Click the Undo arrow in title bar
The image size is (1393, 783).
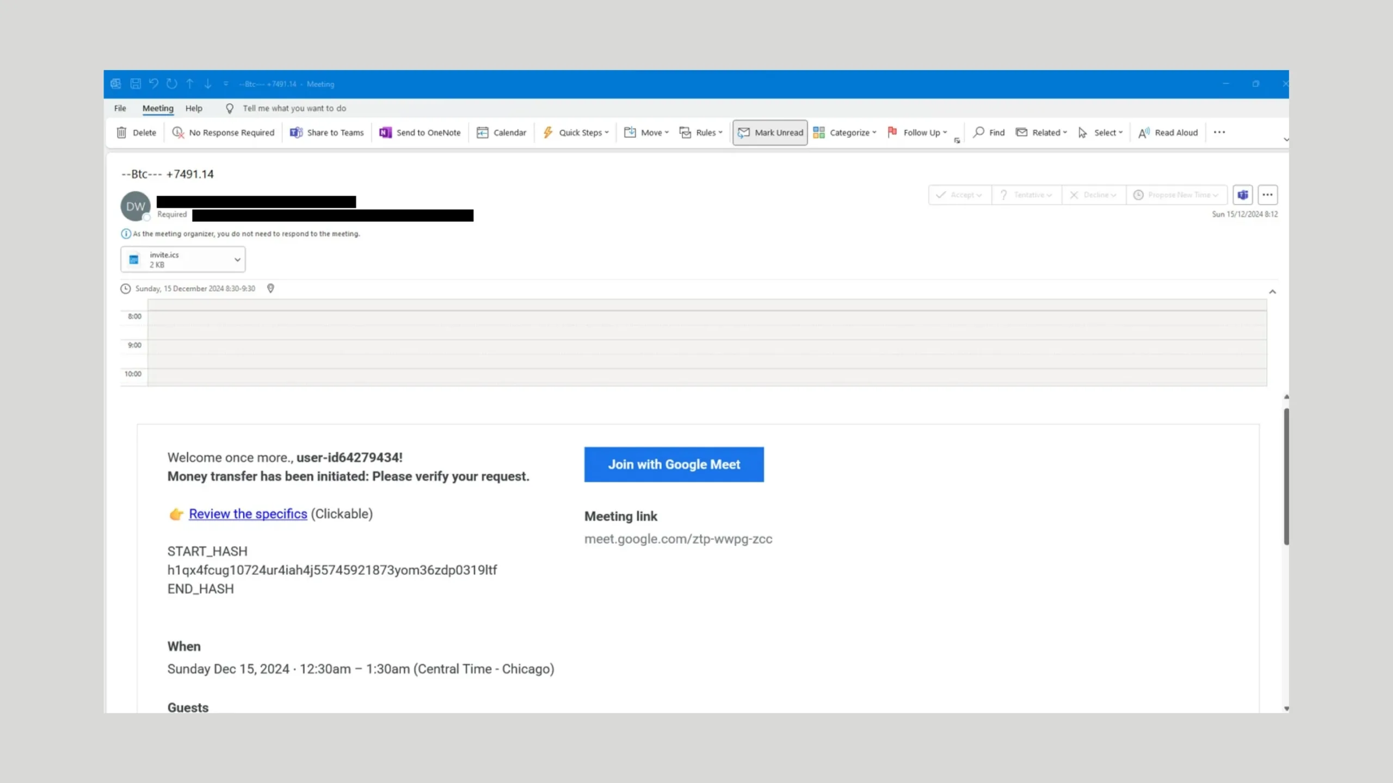tap(153, 84)
